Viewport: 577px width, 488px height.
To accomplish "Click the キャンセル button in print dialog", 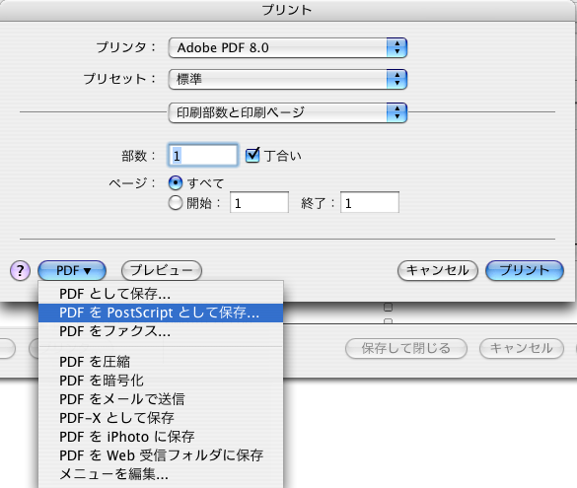I will click(438, 271).
